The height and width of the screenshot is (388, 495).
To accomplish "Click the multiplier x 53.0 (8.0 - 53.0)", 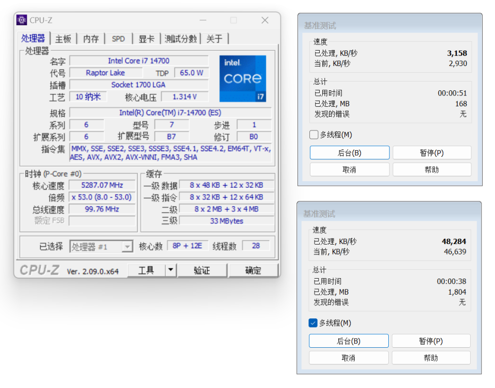I will pos(102,197).
